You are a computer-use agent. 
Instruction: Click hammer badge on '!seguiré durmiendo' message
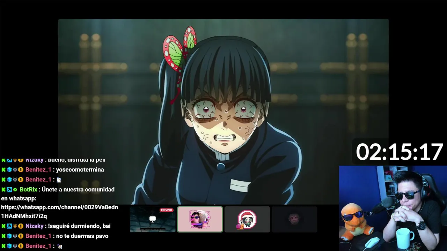coord(9,226)
